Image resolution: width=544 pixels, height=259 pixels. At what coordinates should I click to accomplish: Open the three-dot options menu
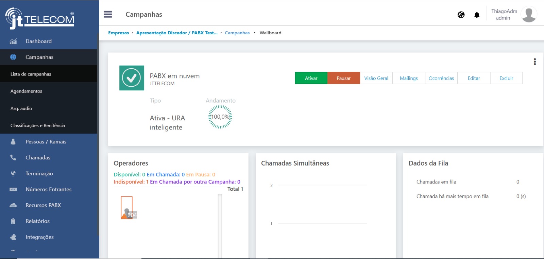tap(535, 62)
